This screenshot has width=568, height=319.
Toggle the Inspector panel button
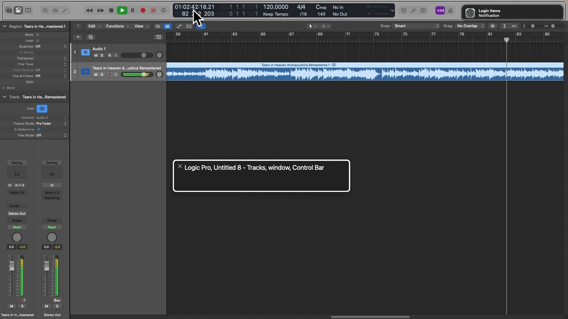(x=18, y=10)
